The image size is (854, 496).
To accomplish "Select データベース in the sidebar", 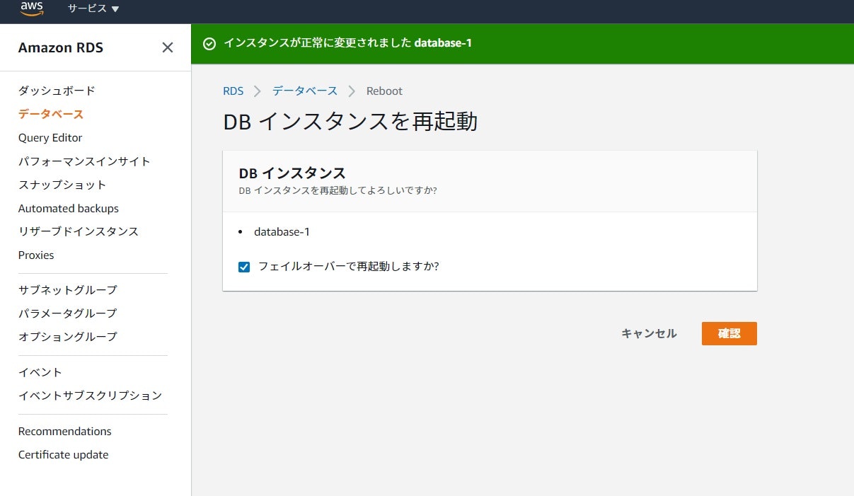I will click(x=51, y=114).
